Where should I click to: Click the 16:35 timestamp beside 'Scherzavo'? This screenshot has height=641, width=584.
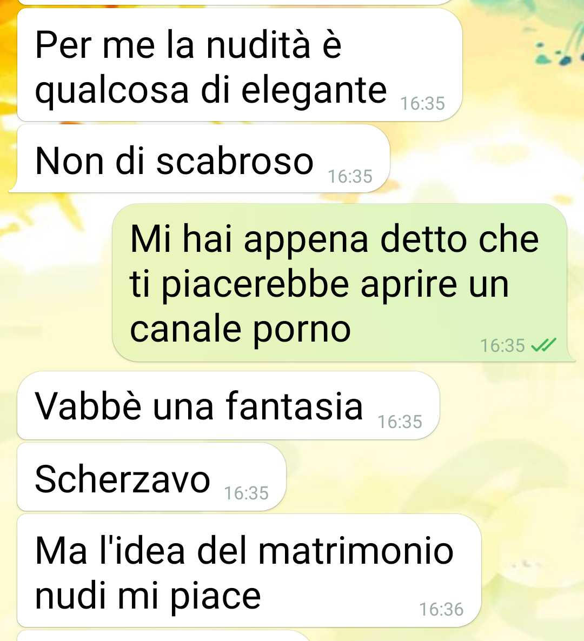coord(246,493)
